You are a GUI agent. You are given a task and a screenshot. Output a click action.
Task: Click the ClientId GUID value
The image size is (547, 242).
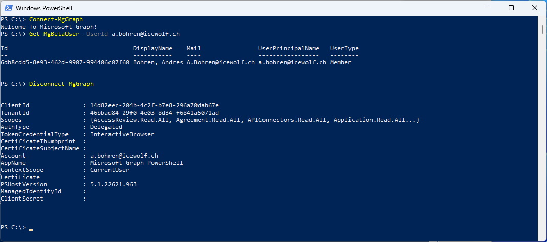(x=155, y=105)
